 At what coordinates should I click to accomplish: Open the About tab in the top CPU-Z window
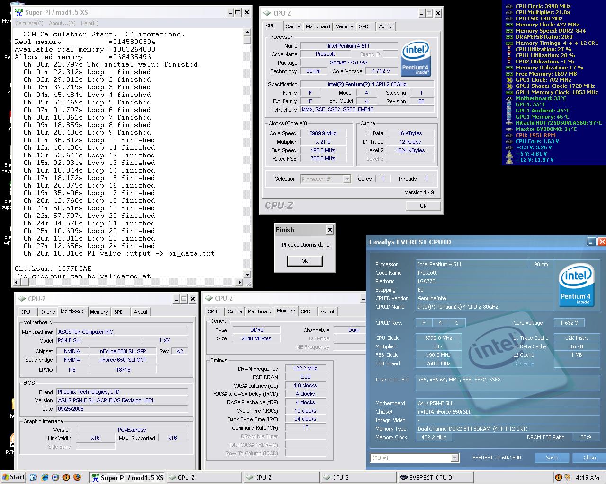pyautogui.click(x=386, y=26)
